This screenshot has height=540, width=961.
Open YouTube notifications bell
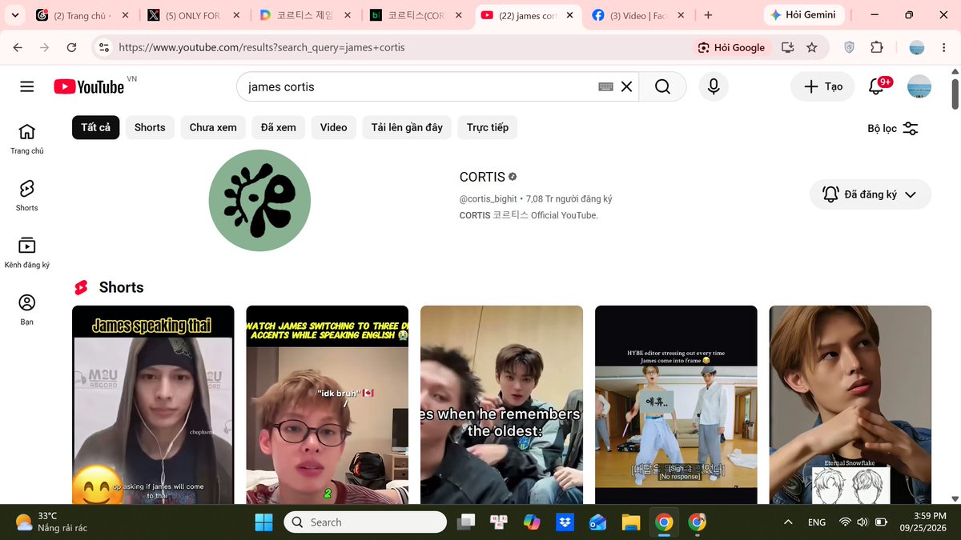[876, 86]
